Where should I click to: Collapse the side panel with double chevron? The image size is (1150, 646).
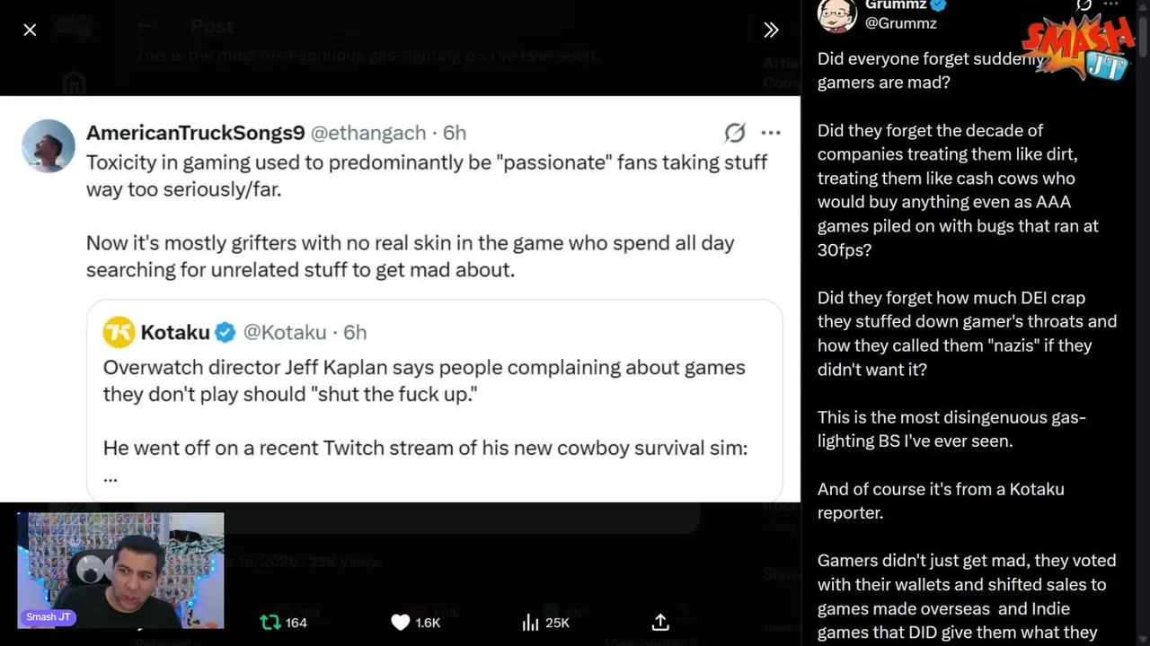tap(771, 31)
